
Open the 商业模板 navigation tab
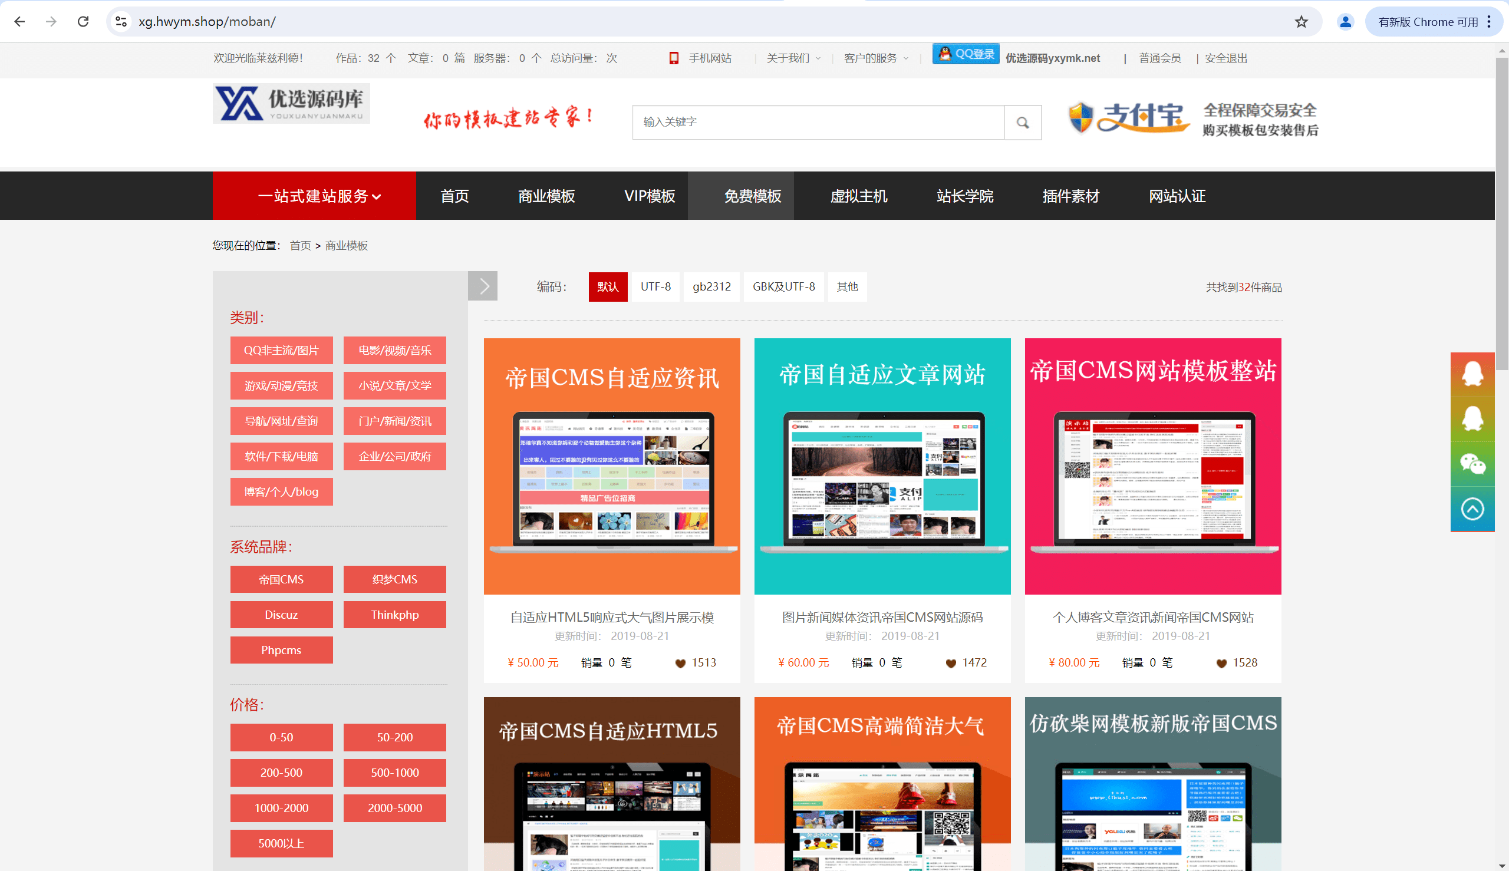coord(546,196)
